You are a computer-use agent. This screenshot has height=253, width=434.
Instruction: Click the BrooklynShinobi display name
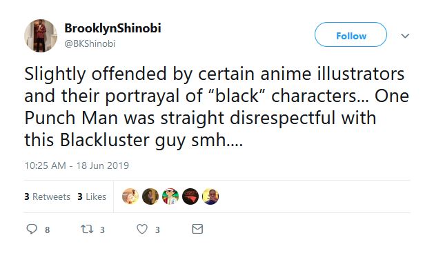[x=112, y=28]
